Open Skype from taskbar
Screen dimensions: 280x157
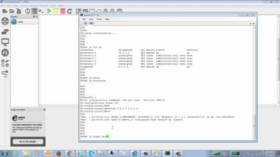(91, 154)
